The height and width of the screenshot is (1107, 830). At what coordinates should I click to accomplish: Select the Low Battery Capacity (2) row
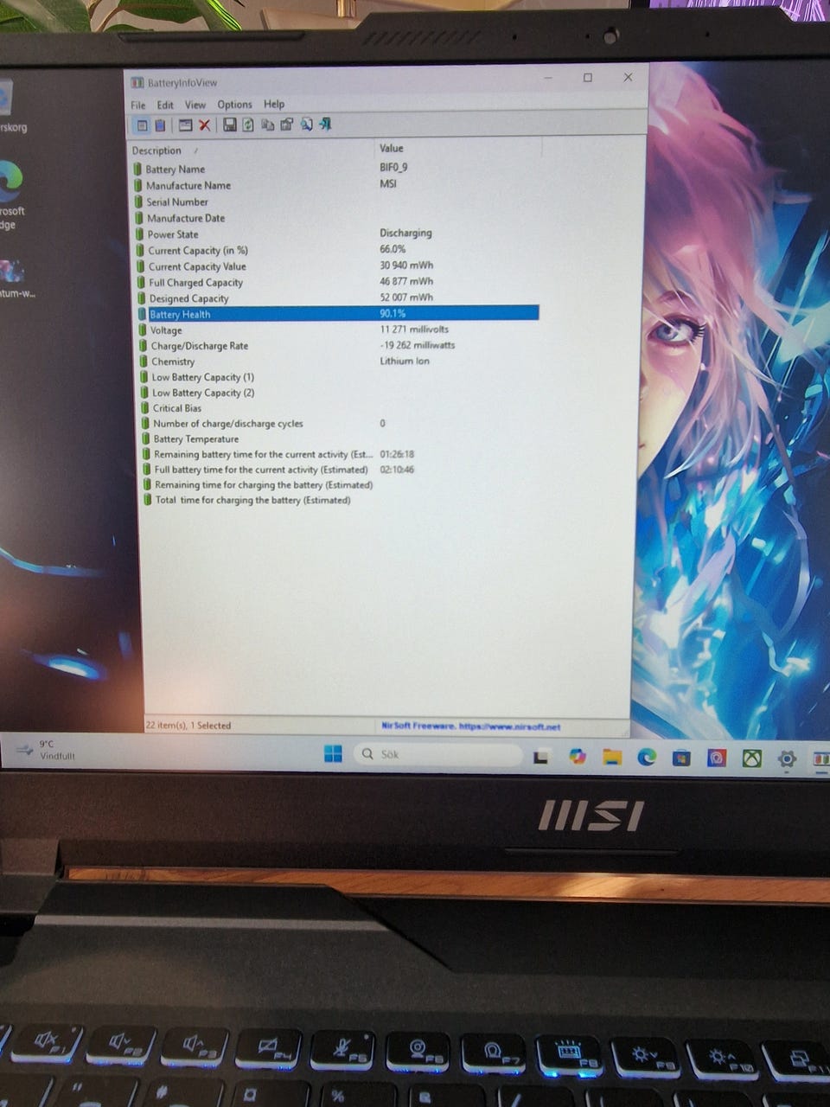tap(339, 393)
